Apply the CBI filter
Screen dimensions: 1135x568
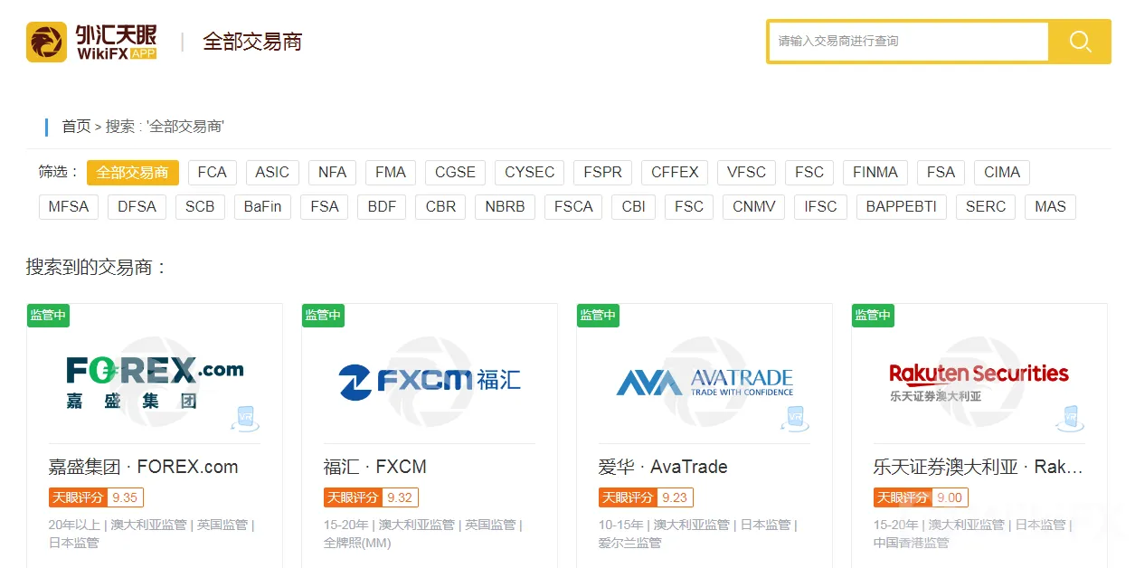pos(634,207)
